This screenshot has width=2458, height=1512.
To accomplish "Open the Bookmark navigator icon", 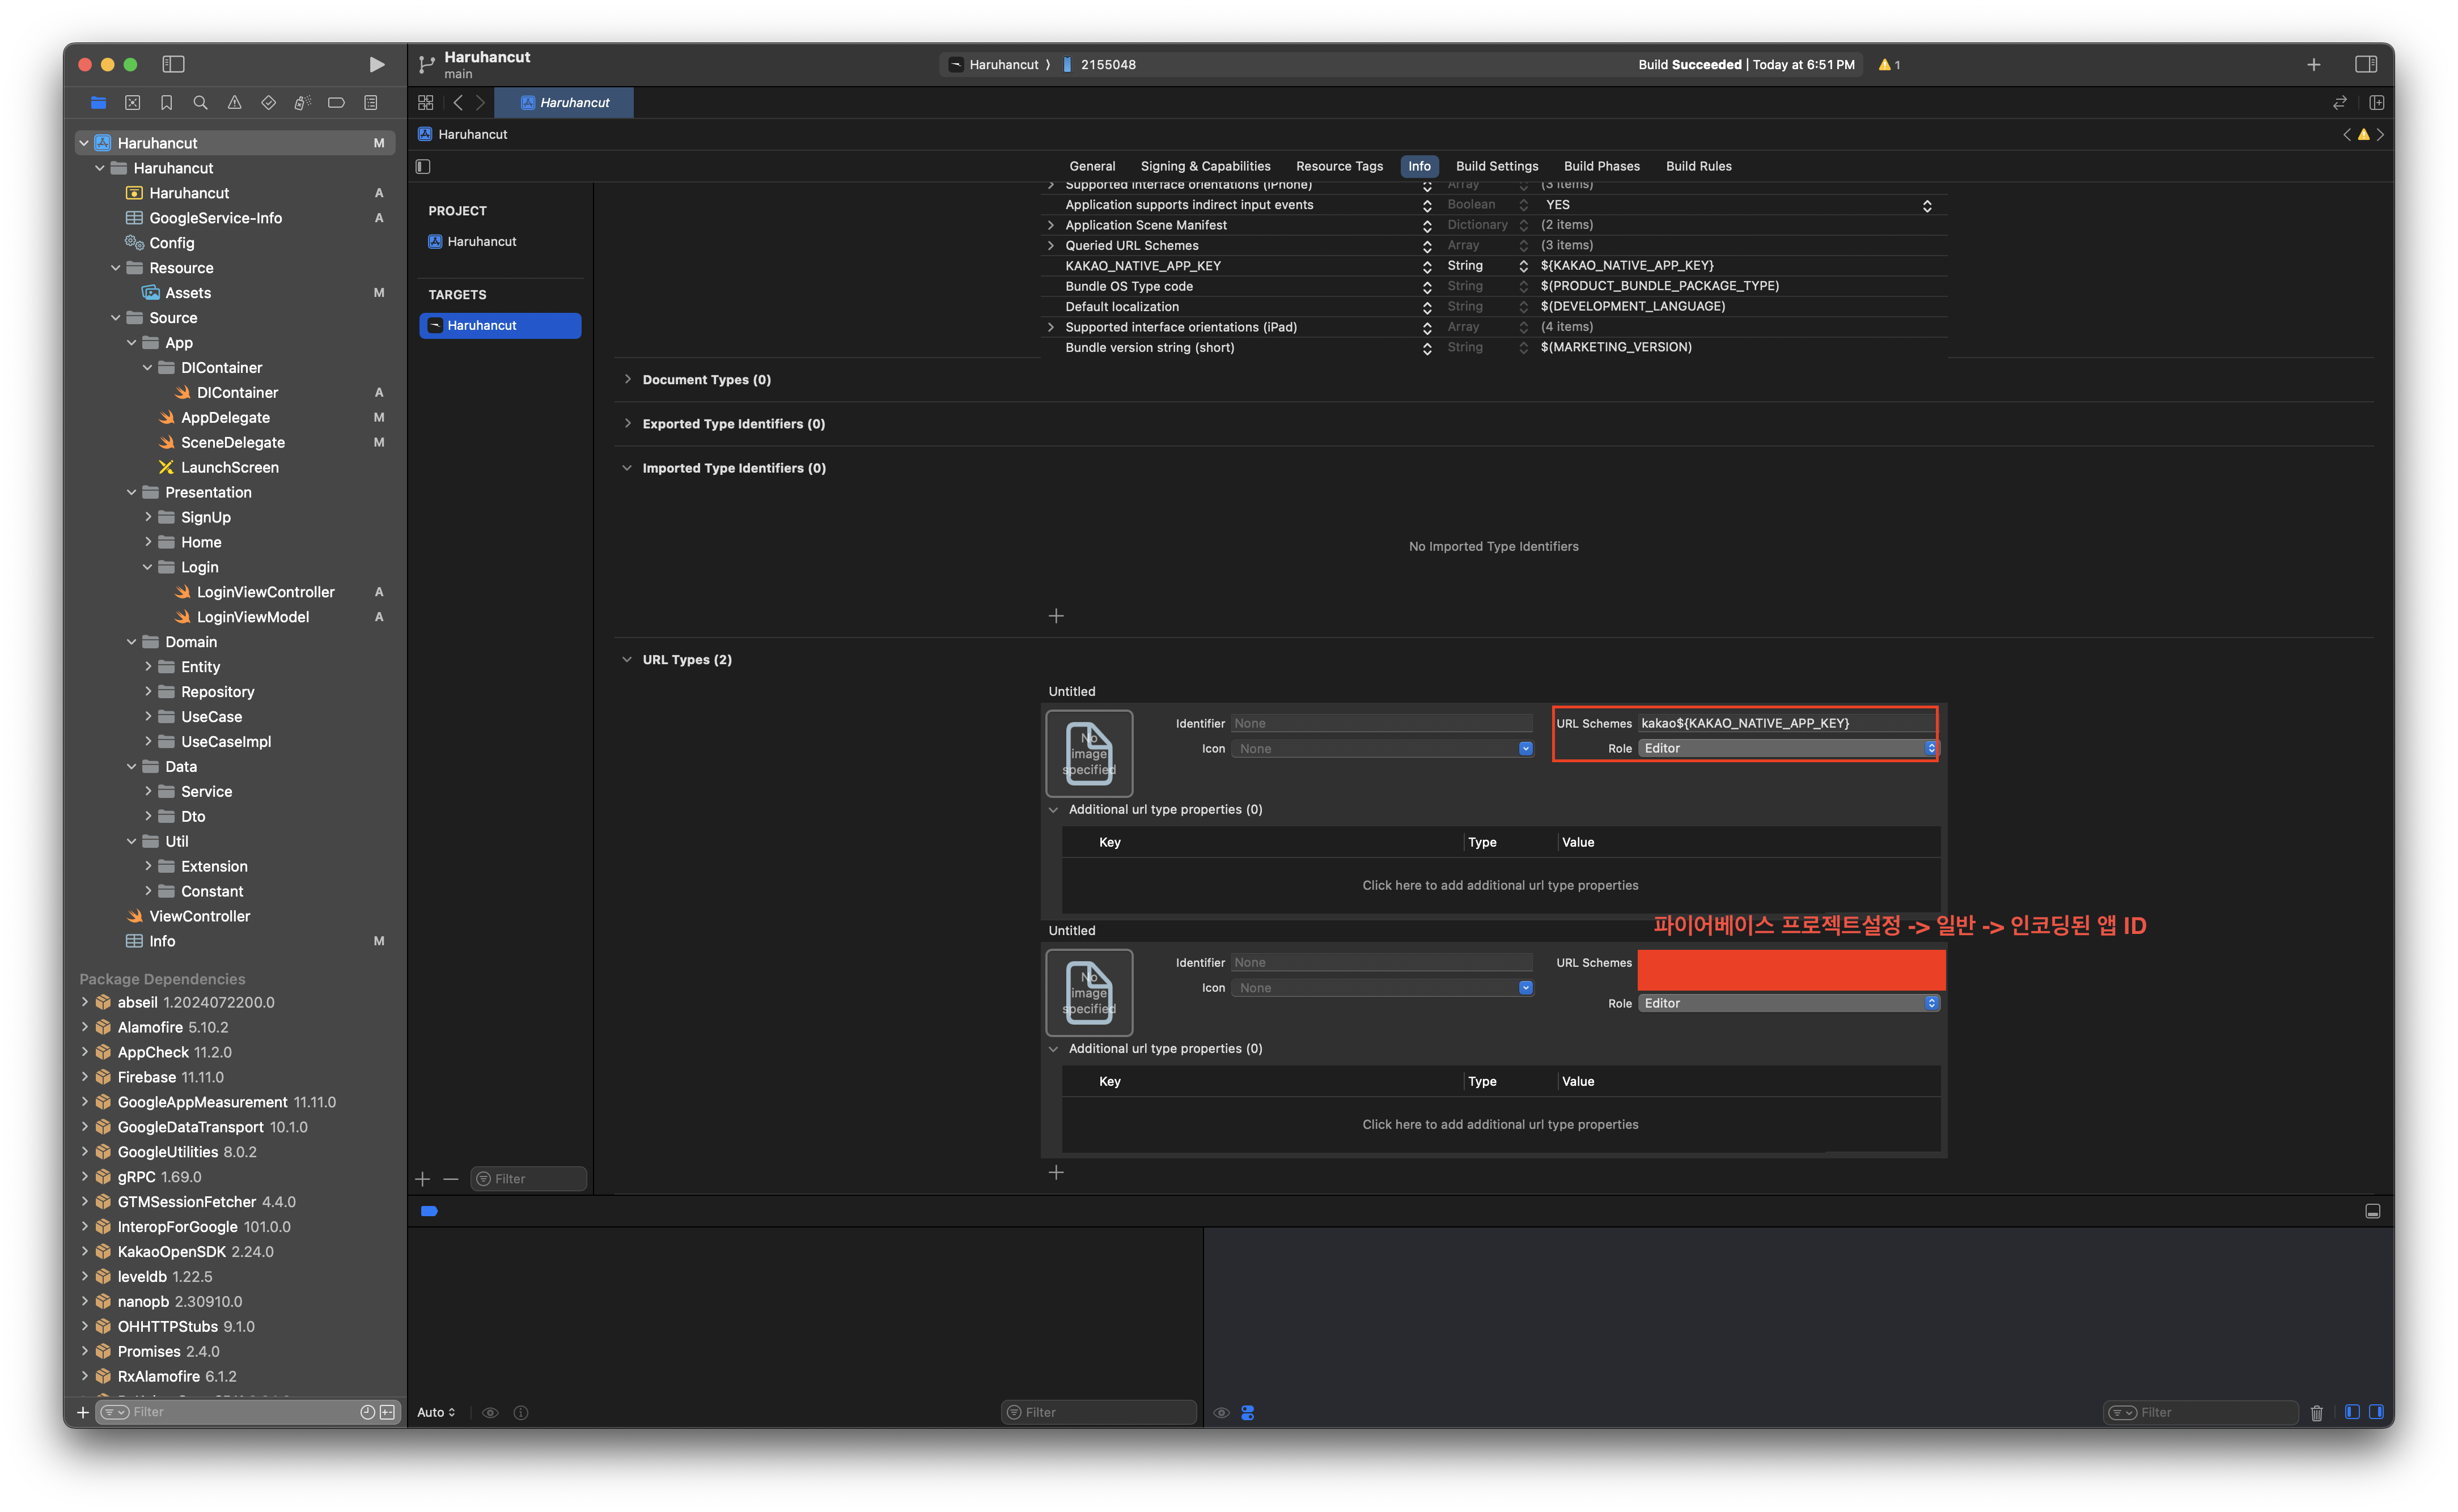I will pyautogui.click(x=166, y=102).
